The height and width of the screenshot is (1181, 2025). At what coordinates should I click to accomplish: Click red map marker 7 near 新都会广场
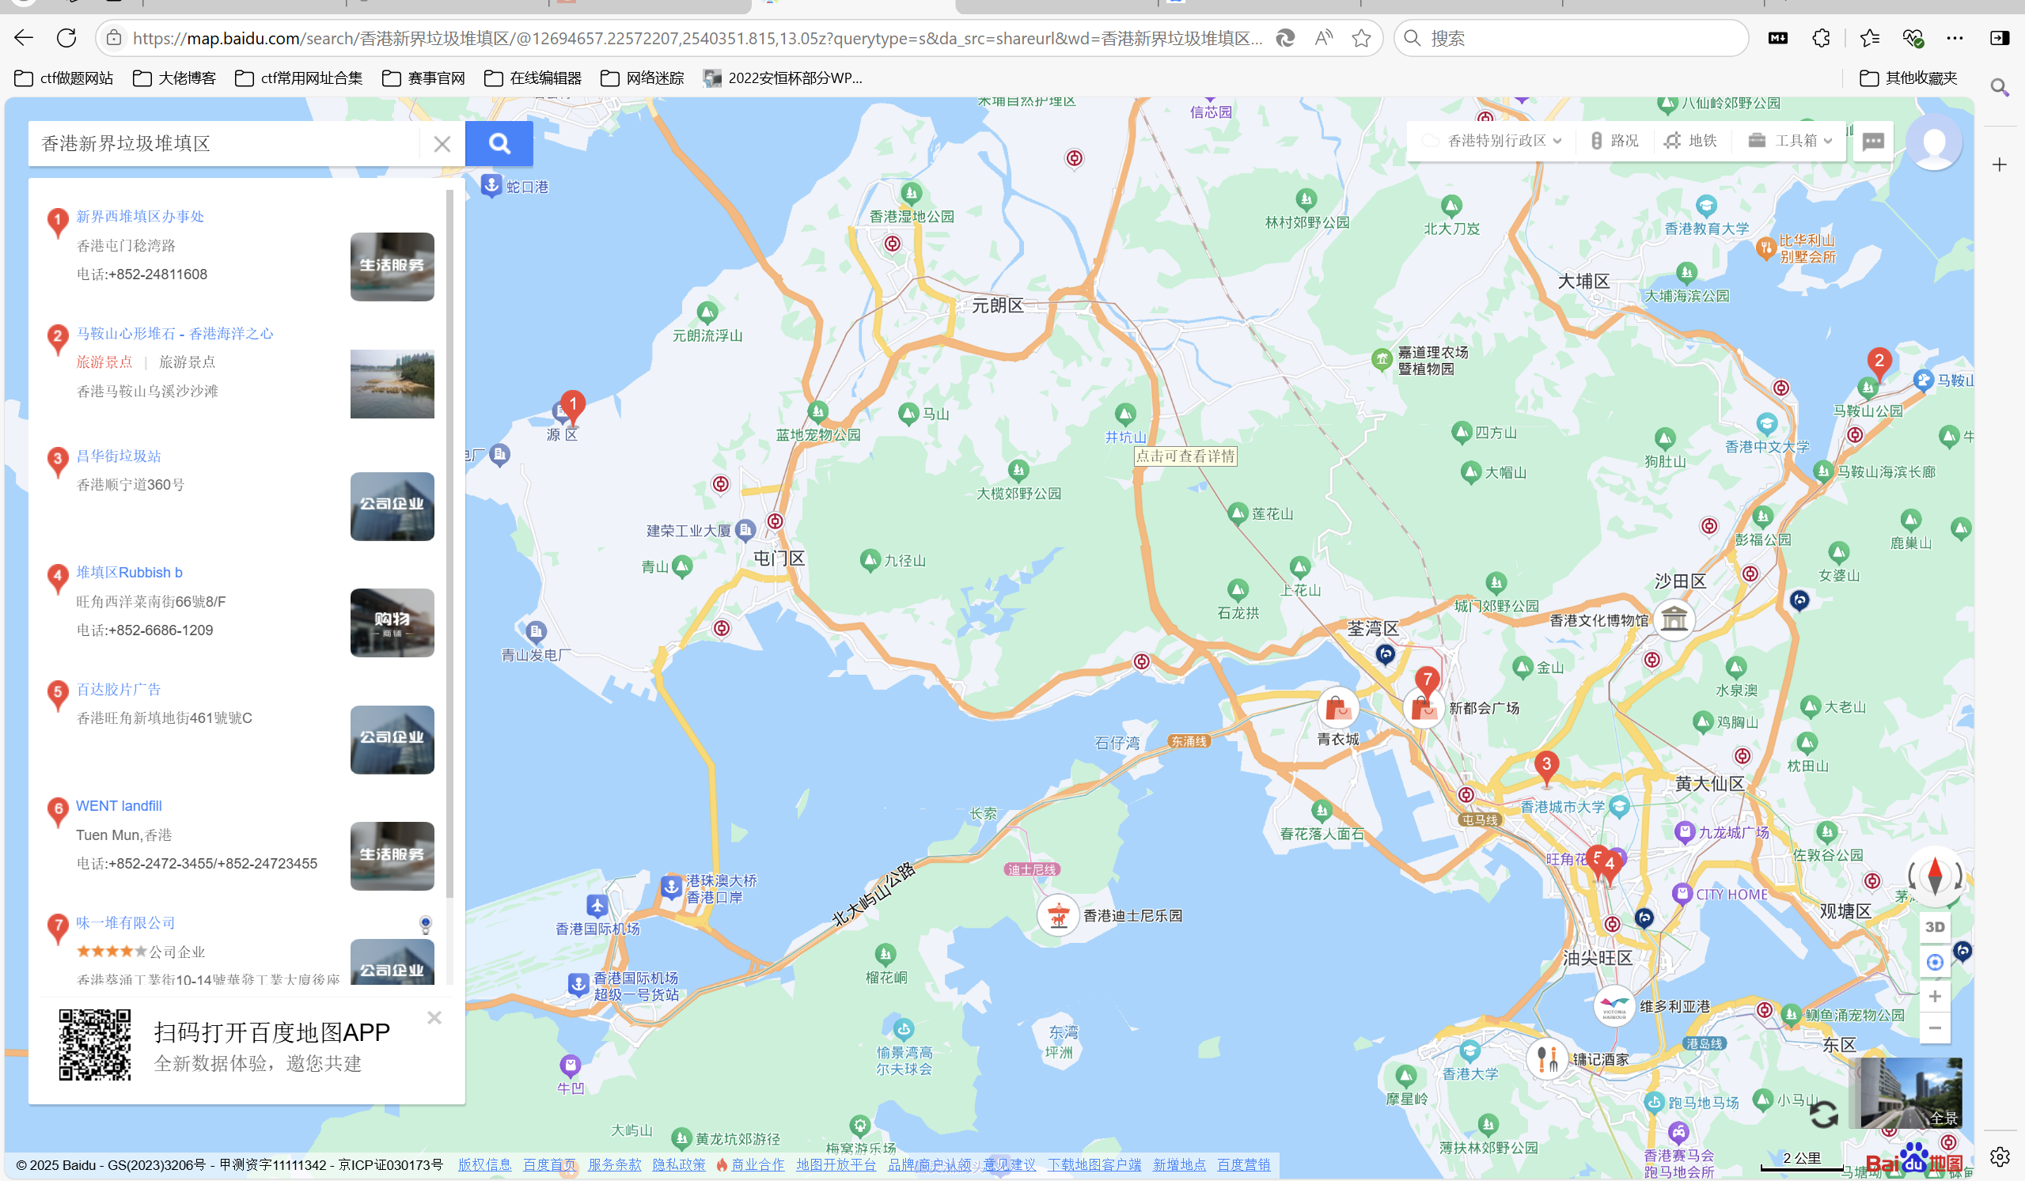(1426, 683)
